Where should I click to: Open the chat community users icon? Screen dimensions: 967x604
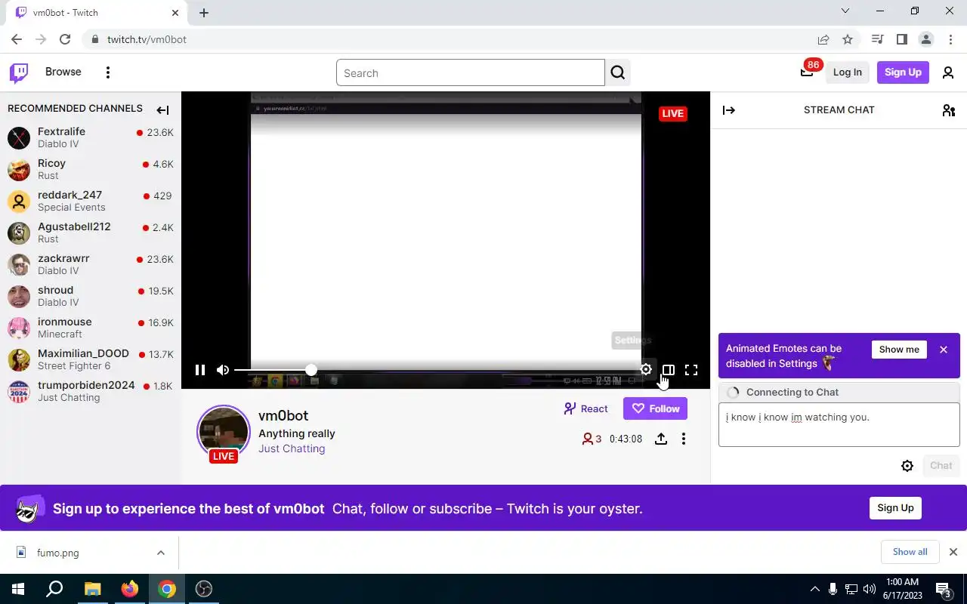pos(949,110)
